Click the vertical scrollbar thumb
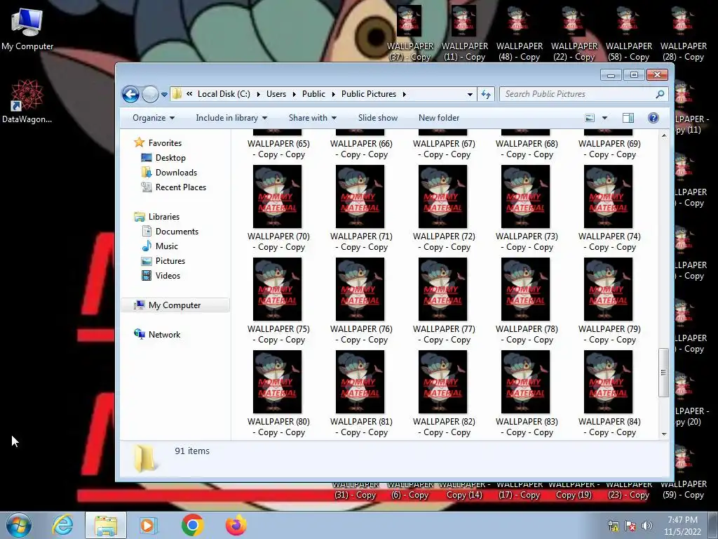Viewport: 718px width, 539px height. tap(663, 372)
